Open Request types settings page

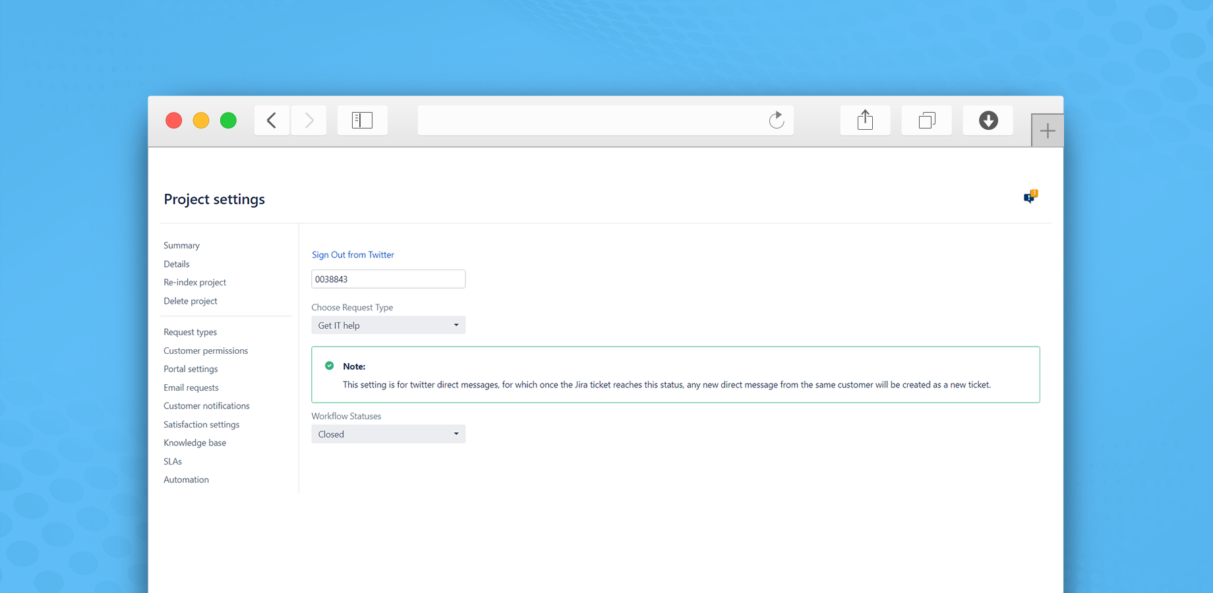pos(190,332)
